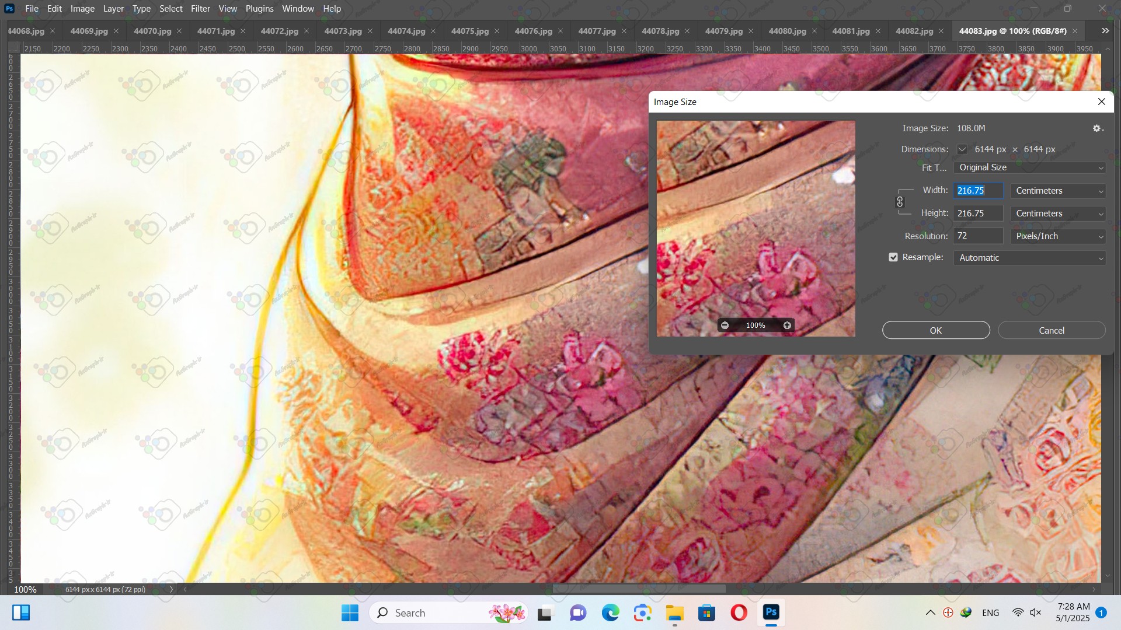The height and width of the screenshot is (630, 1121).
Task: Open the Image menu
Action: point(82,9)
